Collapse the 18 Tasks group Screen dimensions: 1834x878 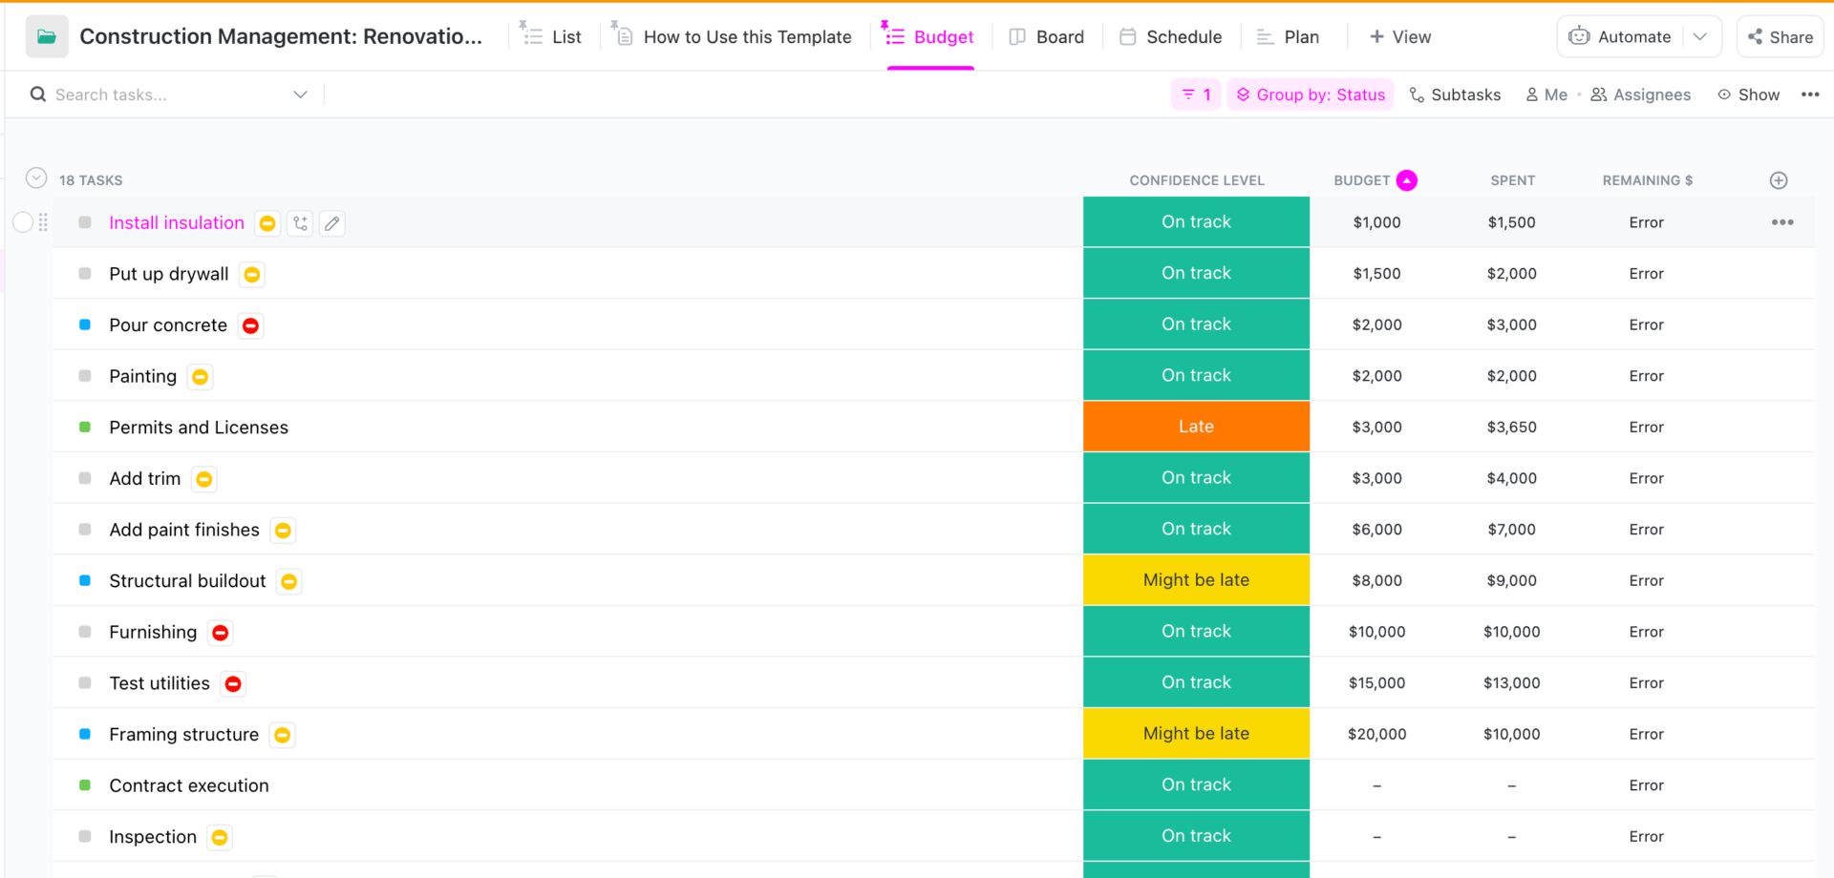tap(36, 178)
